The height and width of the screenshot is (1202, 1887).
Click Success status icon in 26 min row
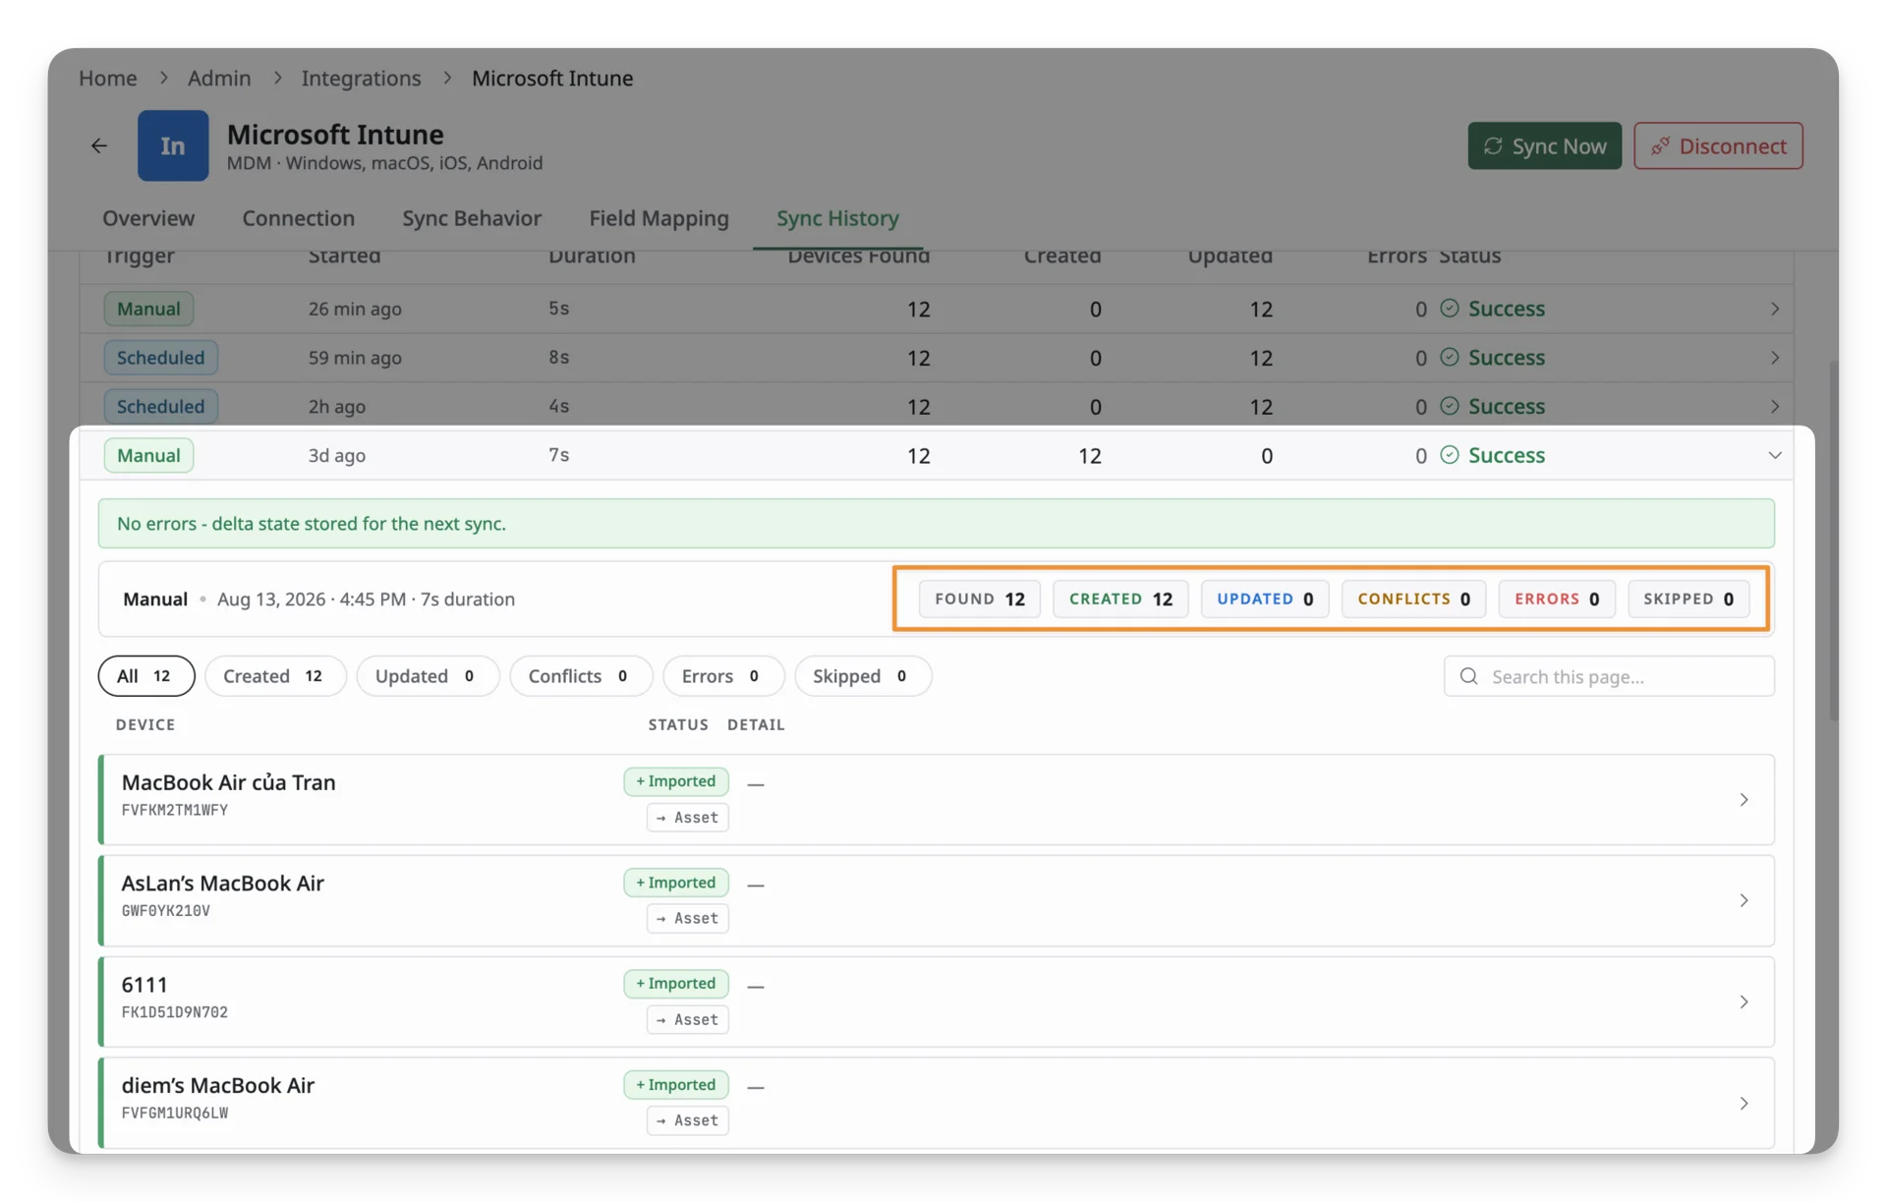tap(1449, 309)
